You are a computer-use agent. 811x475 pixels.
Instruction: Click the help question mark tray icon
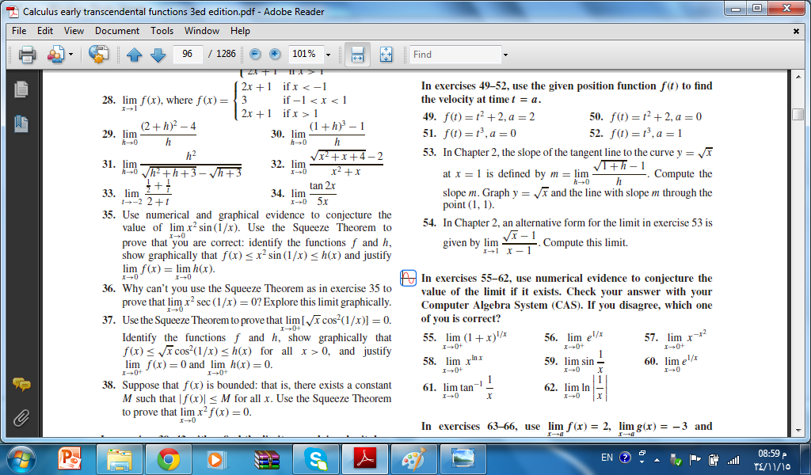click(x=625, y=458)
